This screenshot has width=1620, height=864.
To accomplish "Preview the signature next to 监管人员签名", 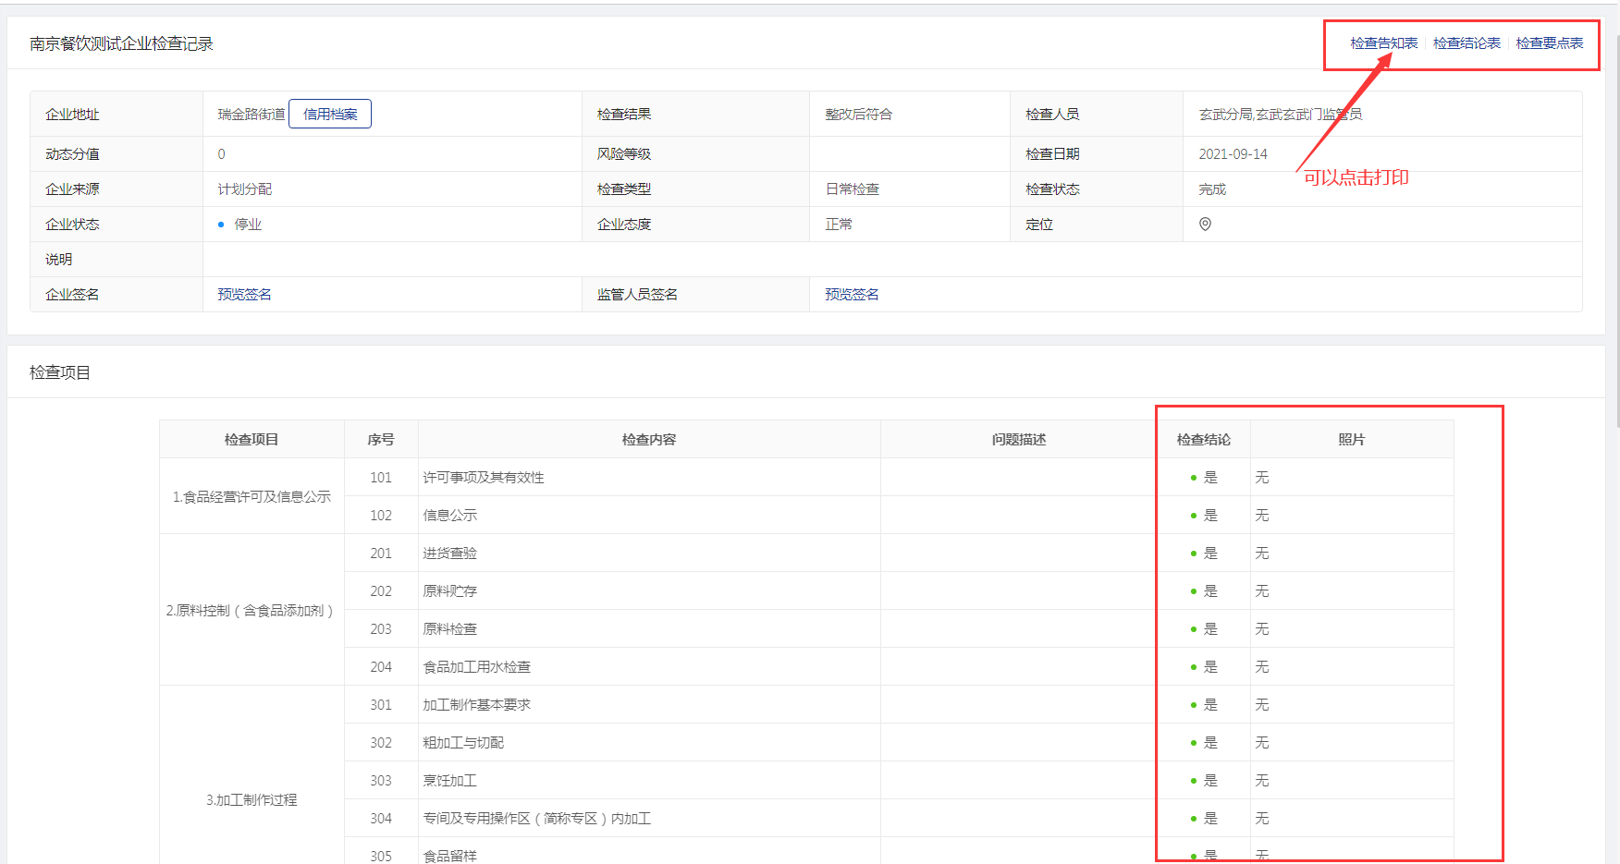I will click(852, 295).
